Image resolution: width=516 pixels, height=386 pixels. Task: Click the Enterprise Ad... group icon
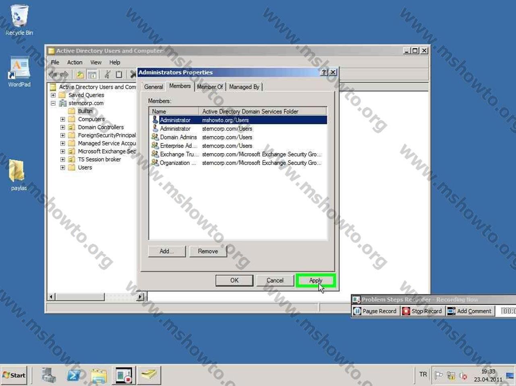pyautogui.click(x=155, y=146)
